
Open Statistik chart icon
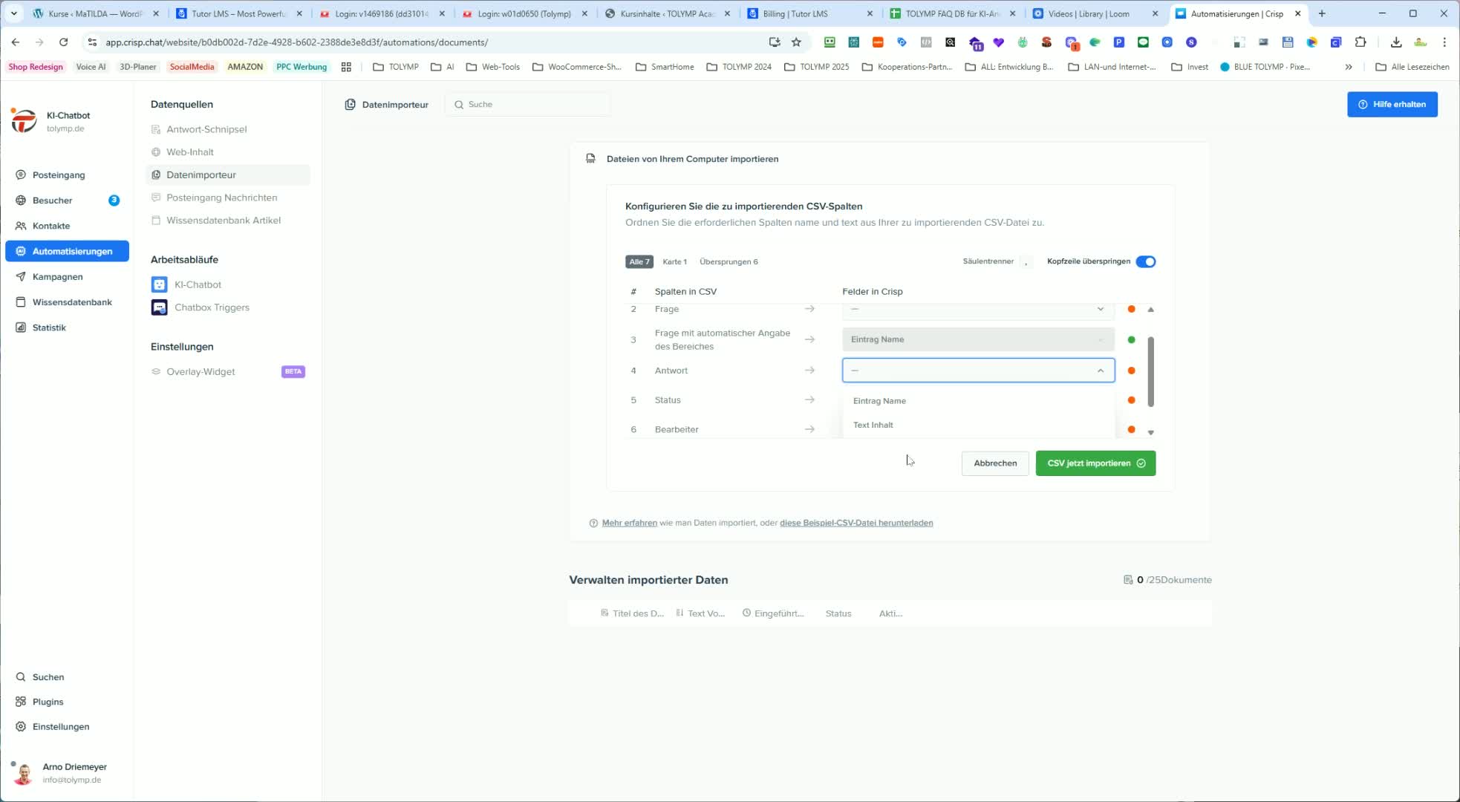21,327
